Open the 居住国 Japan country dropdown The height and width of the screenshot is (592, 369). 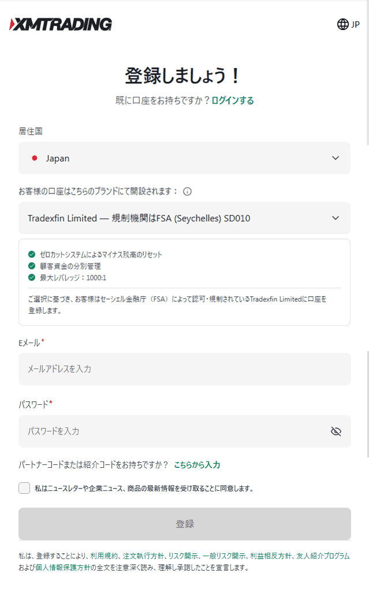point(185,158)
